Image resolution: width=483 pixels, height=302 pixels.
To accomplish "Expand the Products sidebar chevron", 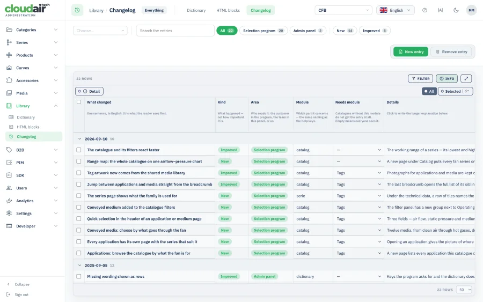I will pyautogui.click(x=56, y=55).
